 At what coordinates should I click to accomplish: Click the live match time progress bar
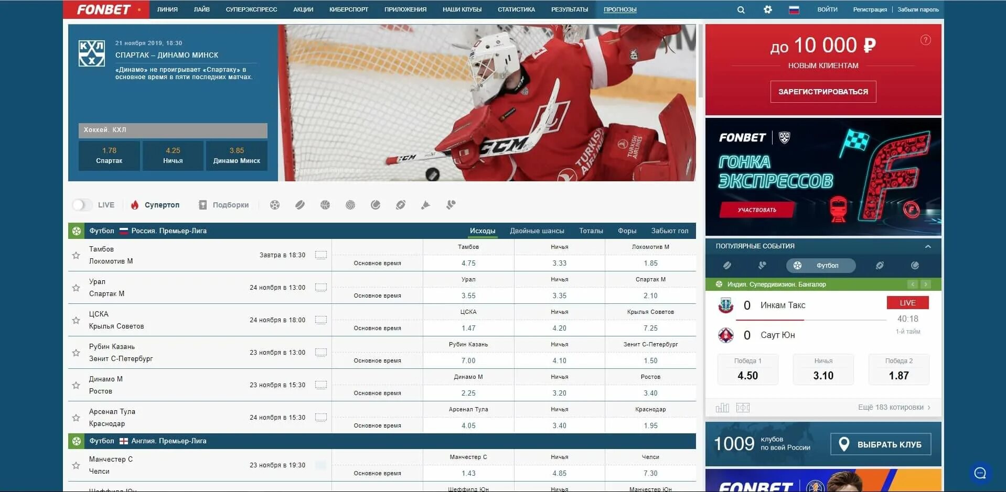811,320
